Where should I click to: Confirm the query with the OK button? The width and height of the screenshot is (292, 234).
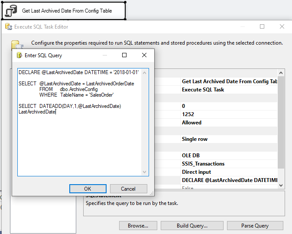tap(88, 189)
